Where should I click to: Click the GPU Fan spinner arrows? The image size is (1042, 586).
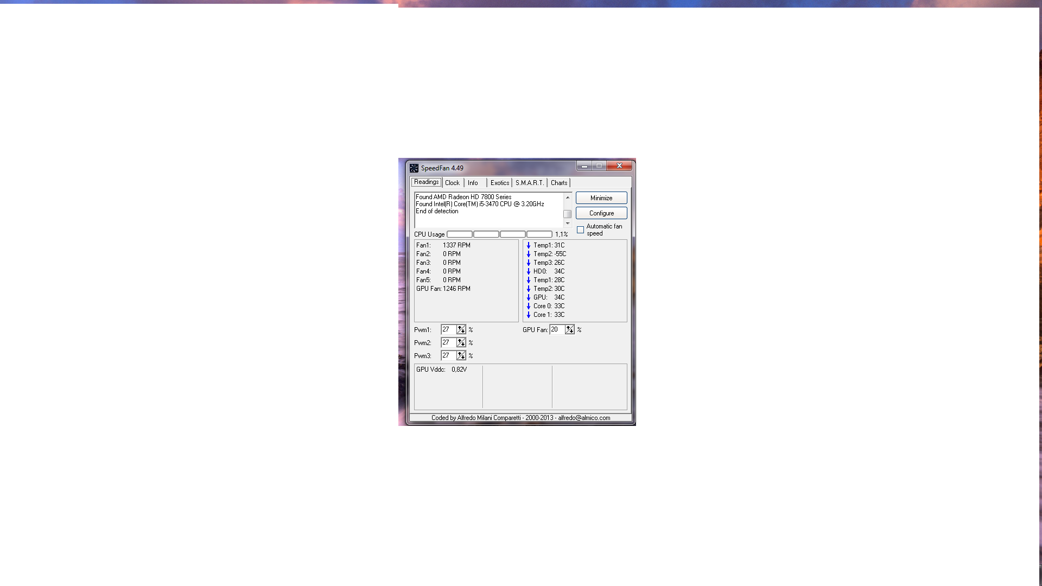click(x=570, y=329)
